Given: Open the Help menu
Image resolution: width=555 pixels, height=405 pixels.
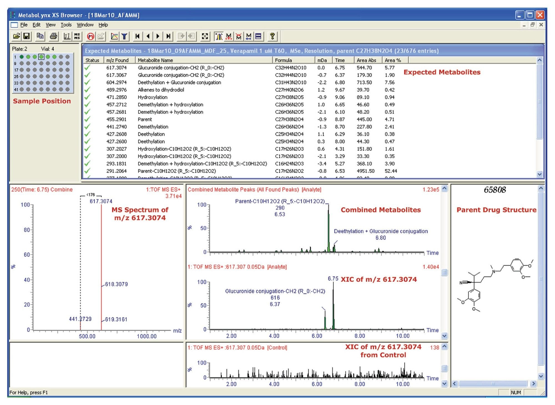Looking at the screenshot, I should [x=103, y=25].
